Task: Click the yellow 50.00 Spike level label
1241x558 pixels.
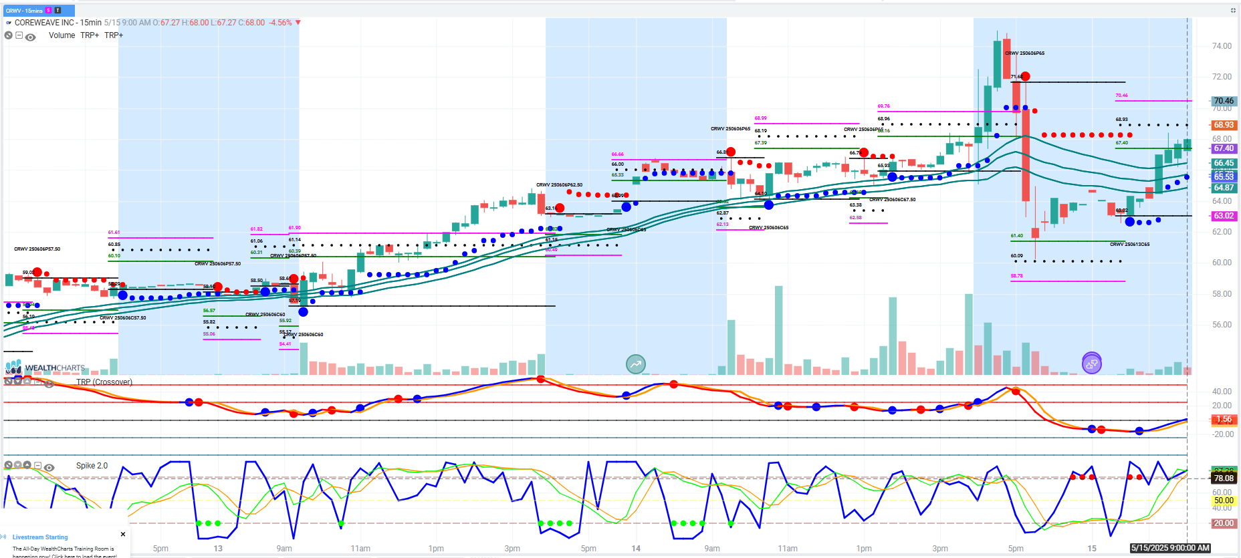Action: (x=1224, y=501)
